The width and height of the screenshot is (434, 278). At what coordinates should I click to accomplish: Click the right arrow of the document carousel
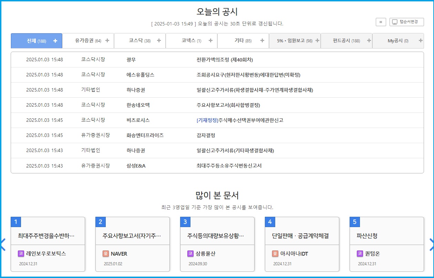tap(431, 245)
